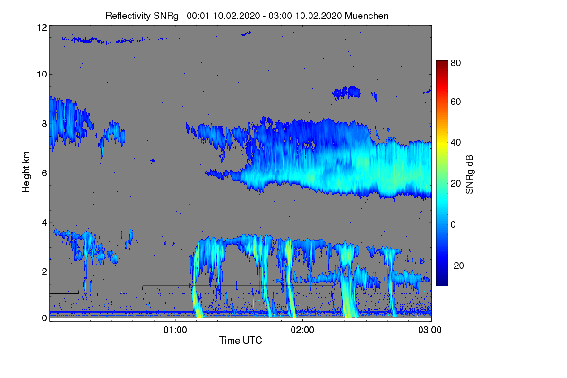Click the height tick label 6
The width and height of the screenshot is (567, 378).
coord(44,173)
